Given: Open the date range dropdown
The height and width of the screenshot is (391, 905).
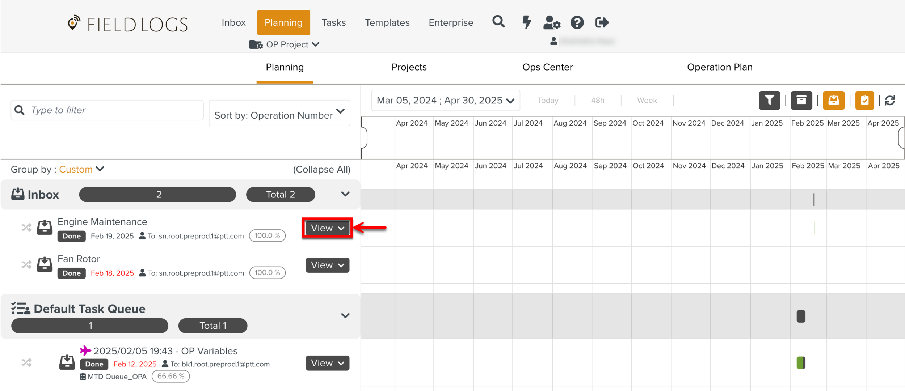Looking at the screenshot, I should (445, 101).
